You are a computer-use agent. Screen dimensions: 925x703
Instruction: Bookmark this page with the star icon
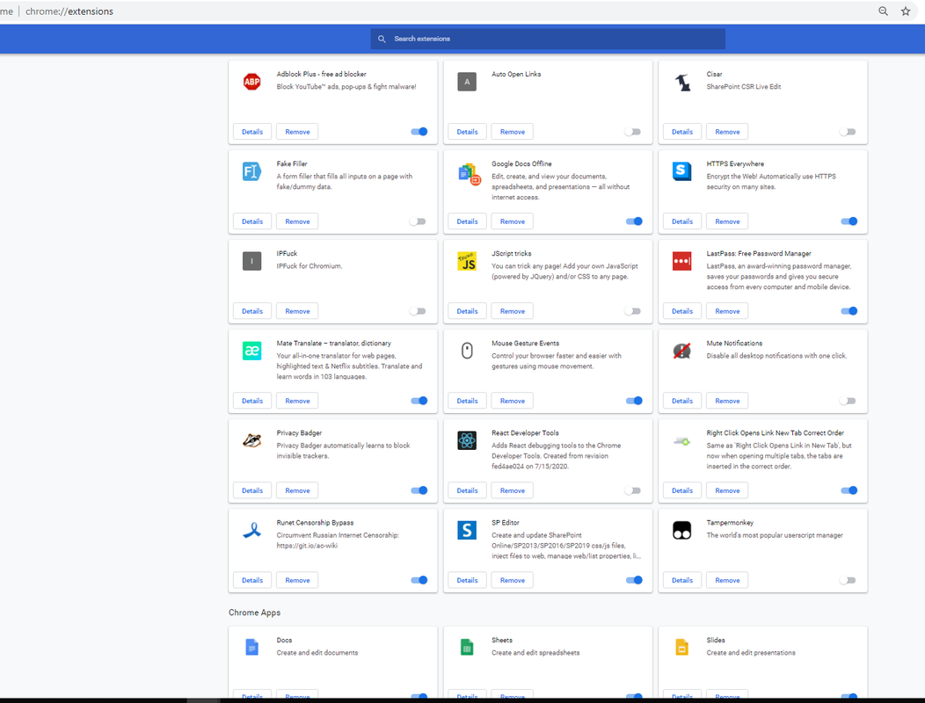[x=906, y=11]
